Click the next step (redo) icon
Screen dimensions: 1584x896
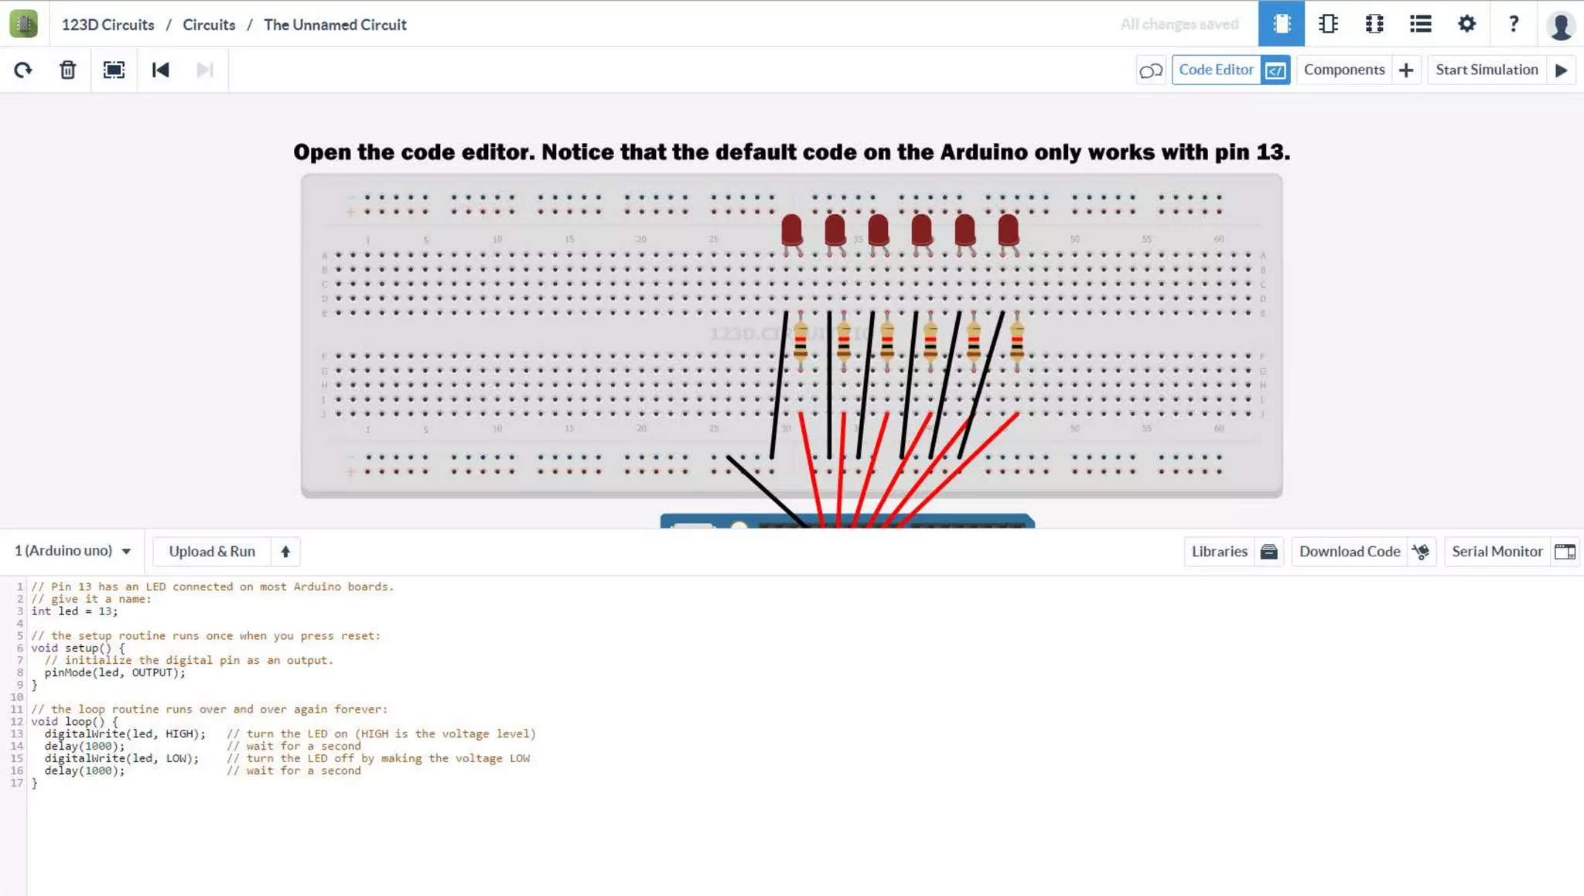tap(205, 70)
